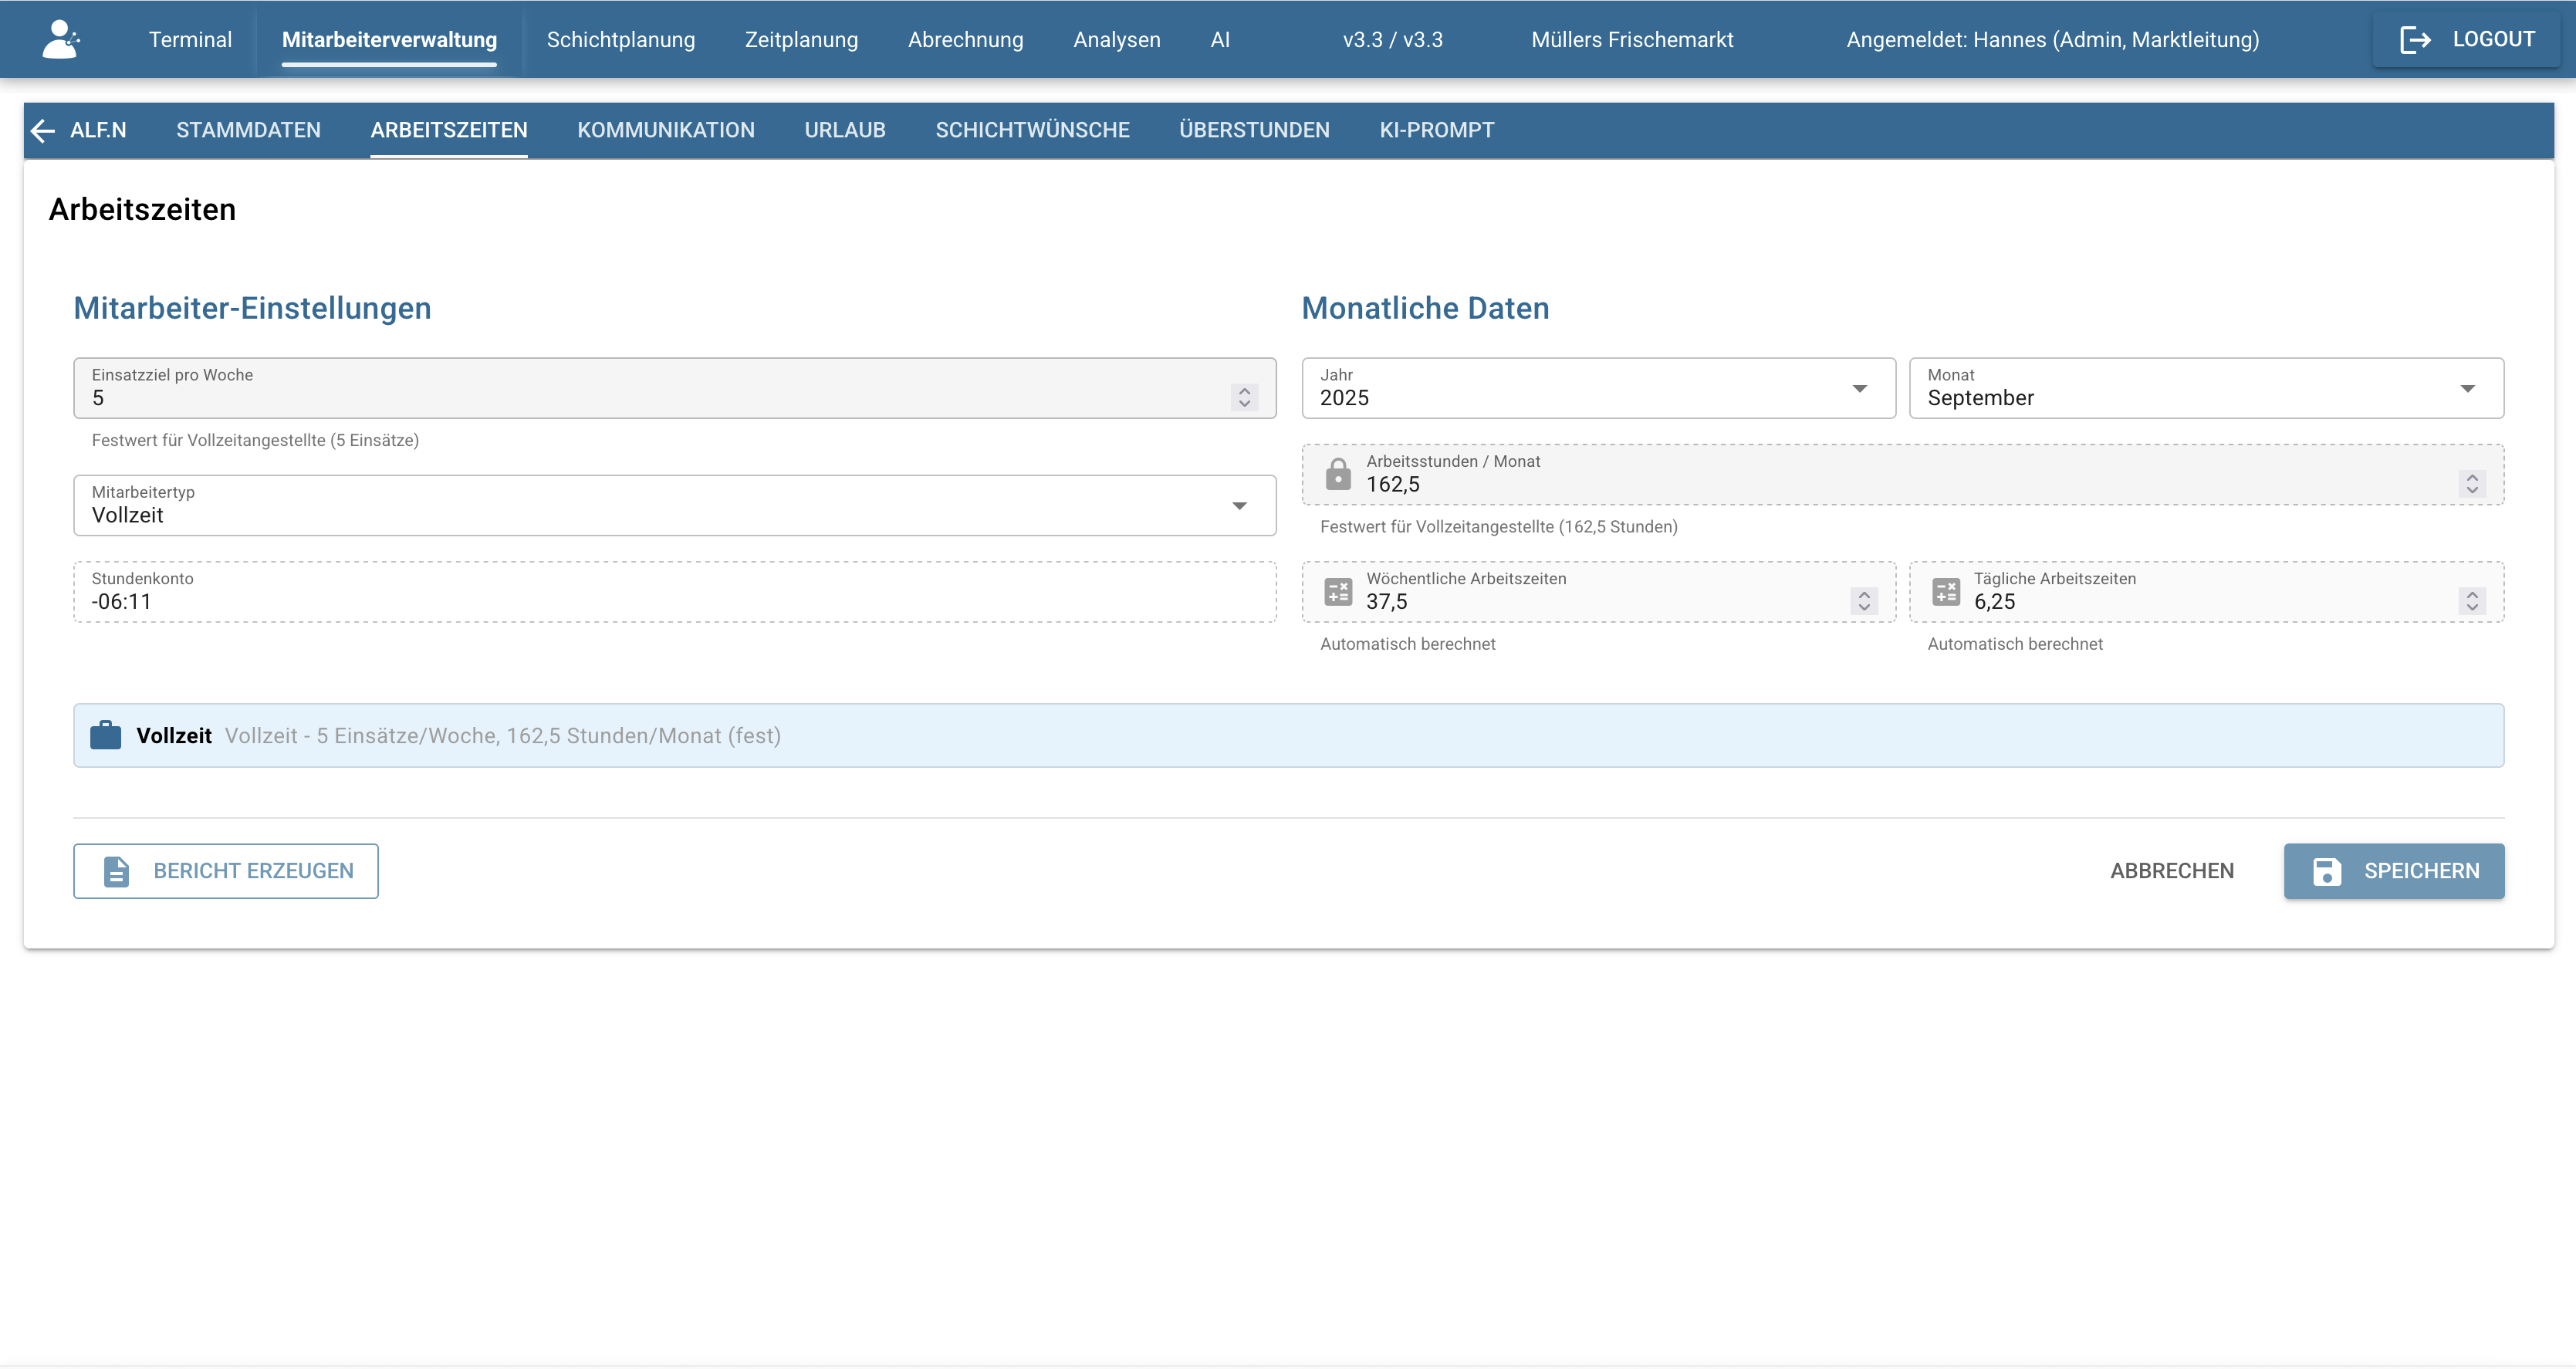Click the back arrow next to ALF.N

[x=43, y=130]
